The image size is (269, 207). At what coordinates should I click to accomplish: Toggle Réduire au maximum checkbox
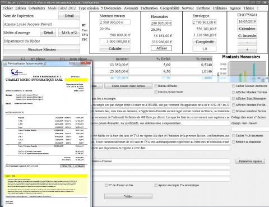tap(234, 142)
